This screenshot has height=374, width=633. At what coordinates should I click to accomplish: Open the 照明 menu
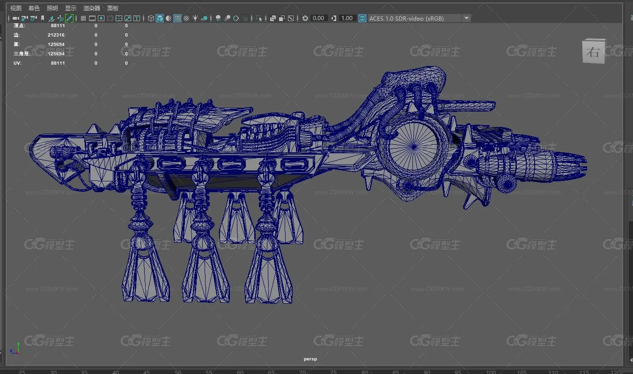[x=52, y=8]
